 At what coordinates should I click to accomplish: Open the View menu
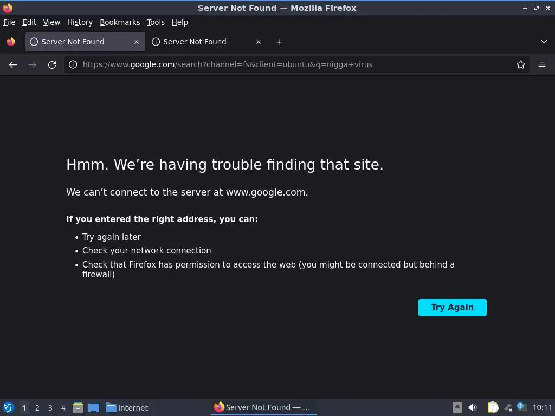click(51, 22)
